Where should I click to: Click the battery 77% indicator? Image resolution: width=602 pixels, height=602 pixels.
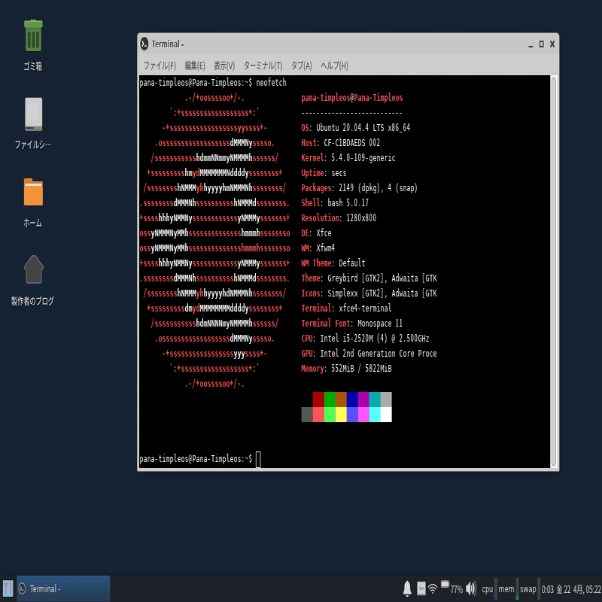(x=452, y=588)
